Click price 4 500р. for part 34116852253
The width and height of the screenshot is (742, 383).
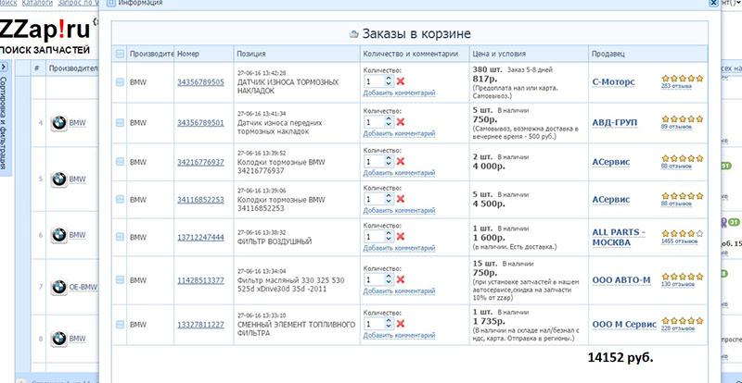click(x=489, y=204)
